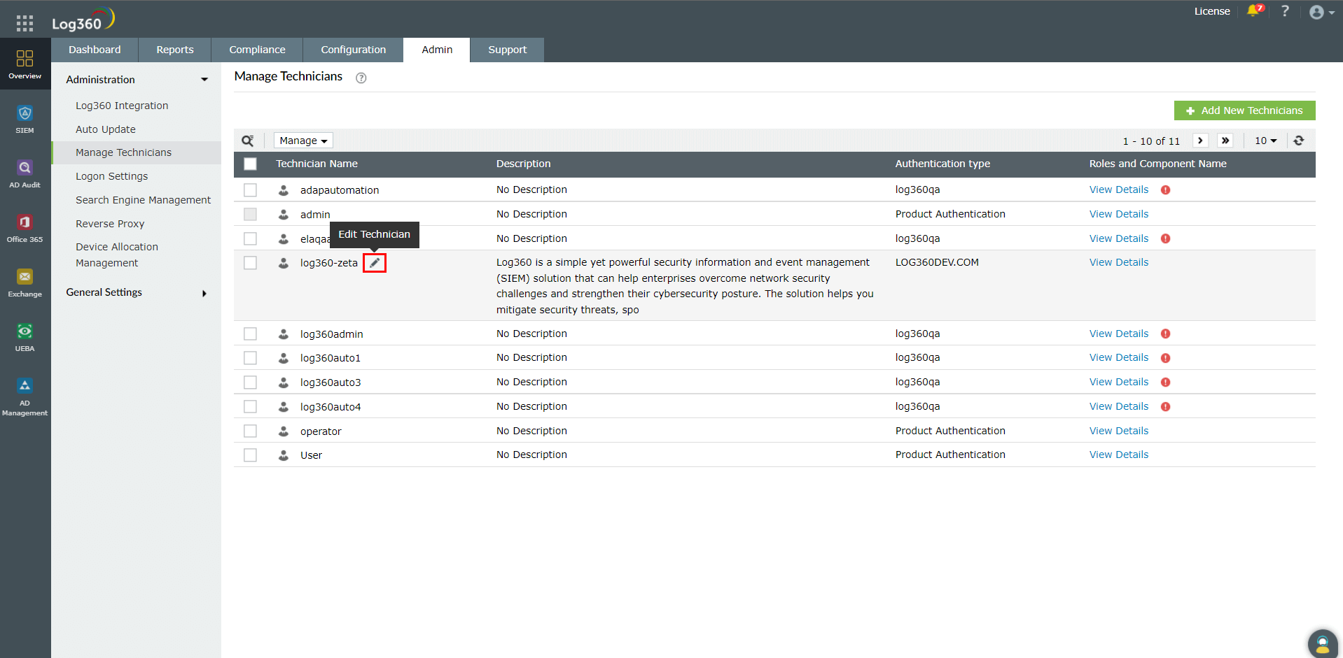Check the log360auto1 row checkbox

250,358
